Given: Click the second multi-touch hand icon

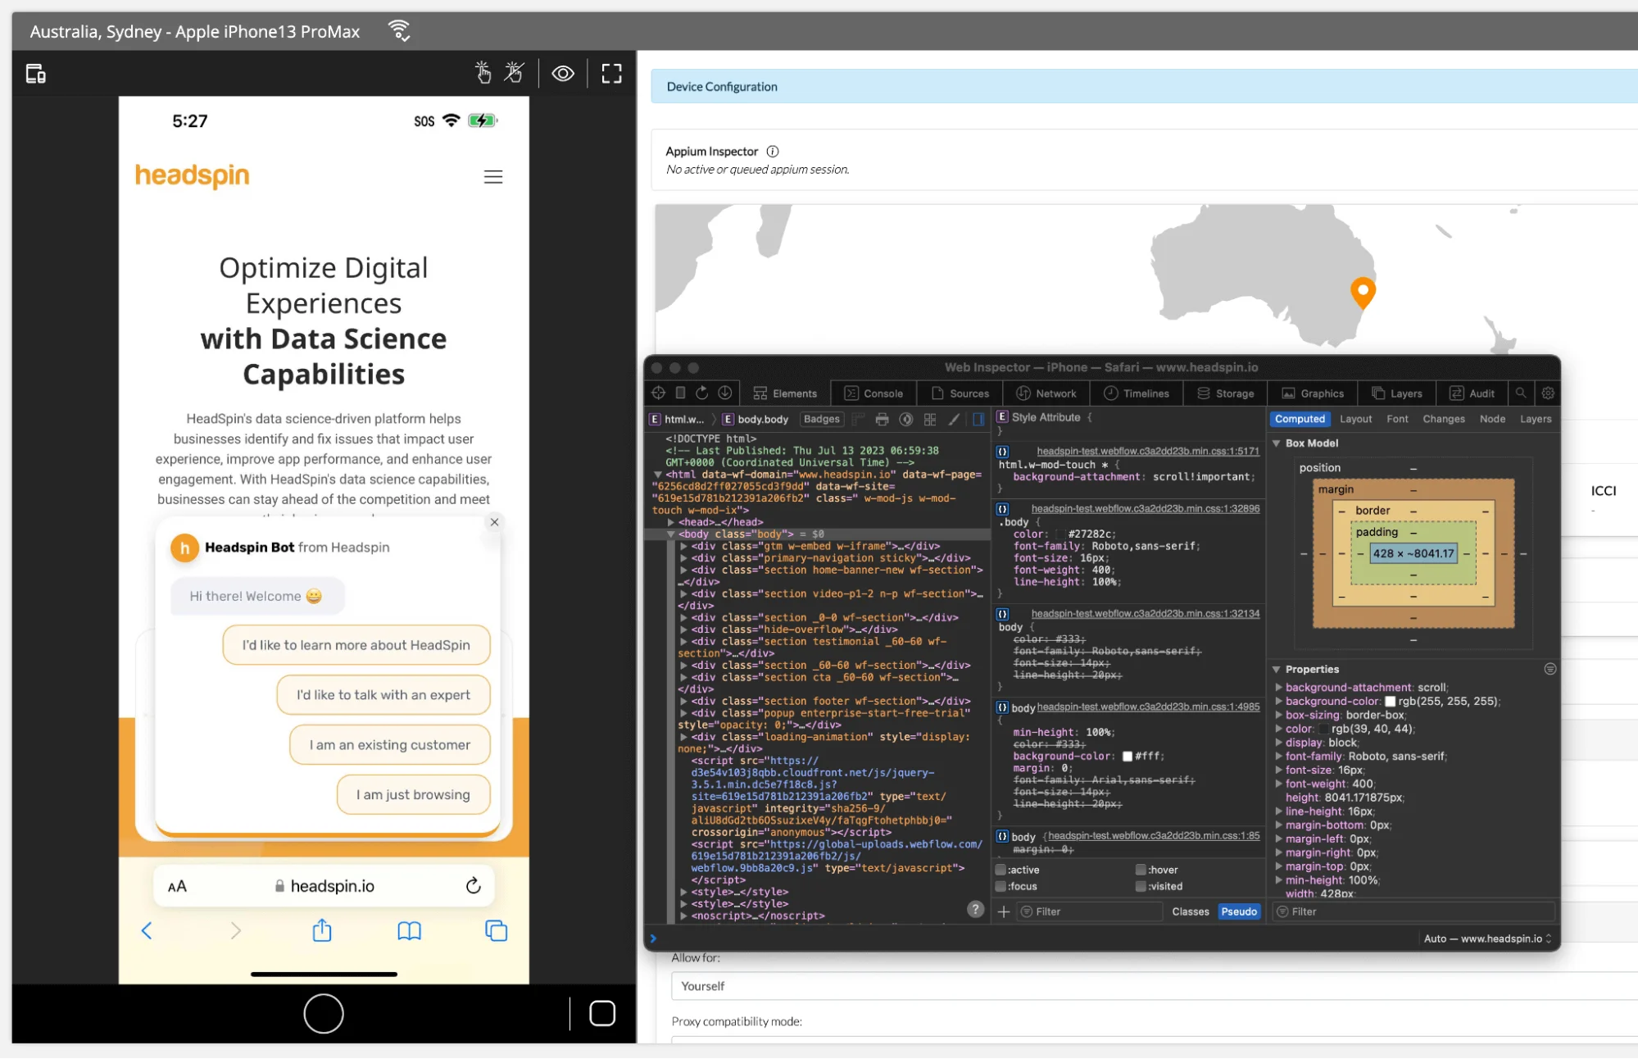Looking at the screenshot, I should 514,73.
